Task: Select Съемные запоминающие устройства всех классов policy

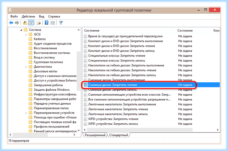Action: [130, 95]
